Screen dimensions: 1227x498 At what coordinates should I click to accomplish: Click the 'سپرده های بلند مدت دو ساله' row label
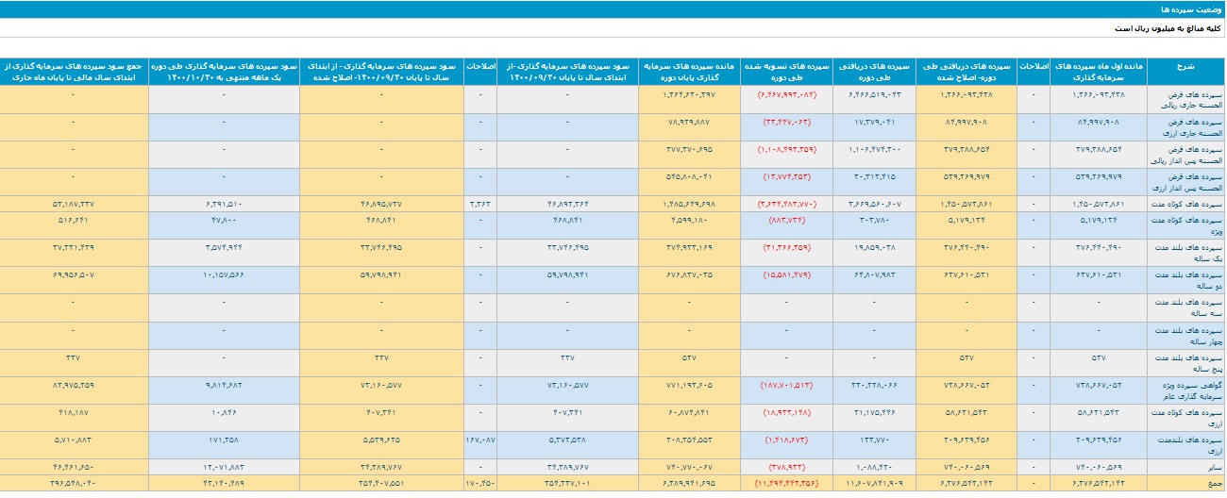pyautogui.click(x=1185, y=280)
